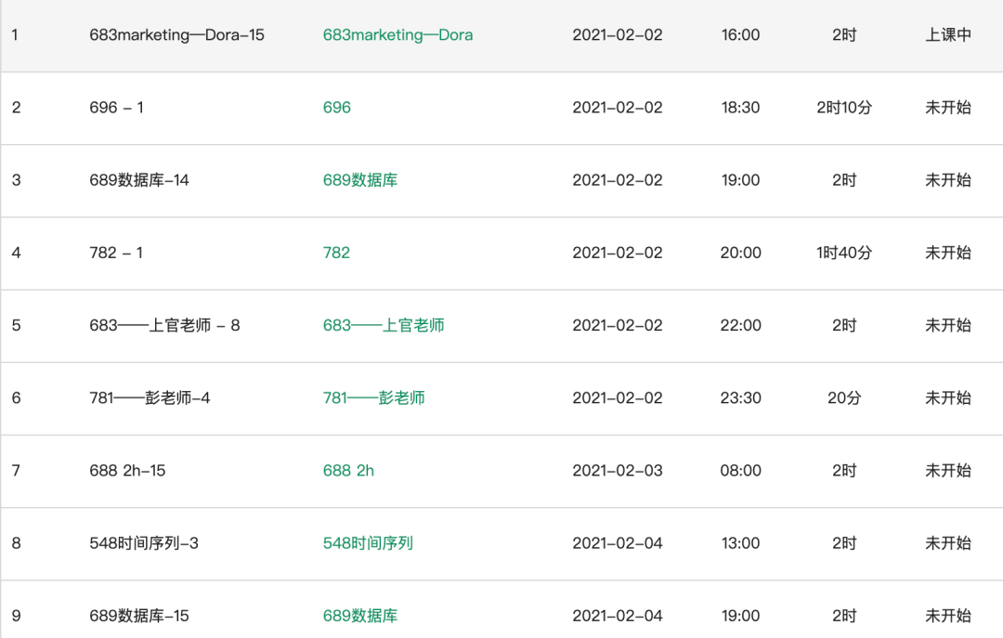Screen dimensions: 1003x638
Task: Click the 1时40分 duration cell
Action: click(843, 253)
